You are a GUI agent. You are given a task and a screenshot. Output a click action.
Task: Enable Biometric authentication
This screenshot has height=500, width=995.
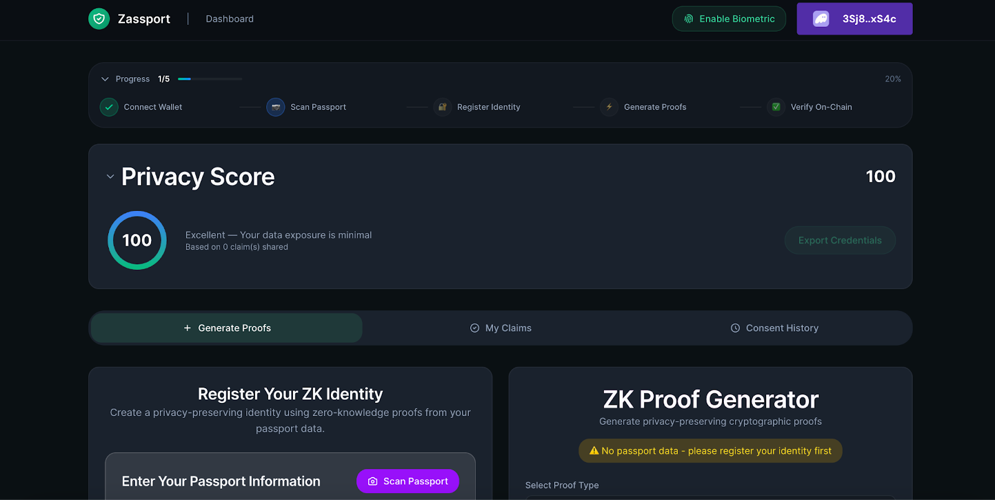click(x=729, y=19)
